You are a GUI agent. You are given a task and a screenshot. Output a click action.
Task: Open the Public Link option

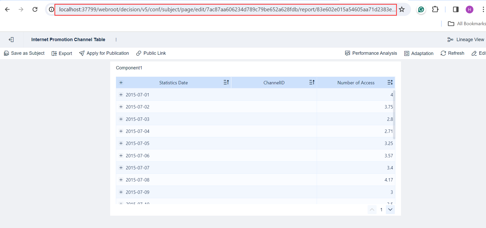(x=151, y=53)
